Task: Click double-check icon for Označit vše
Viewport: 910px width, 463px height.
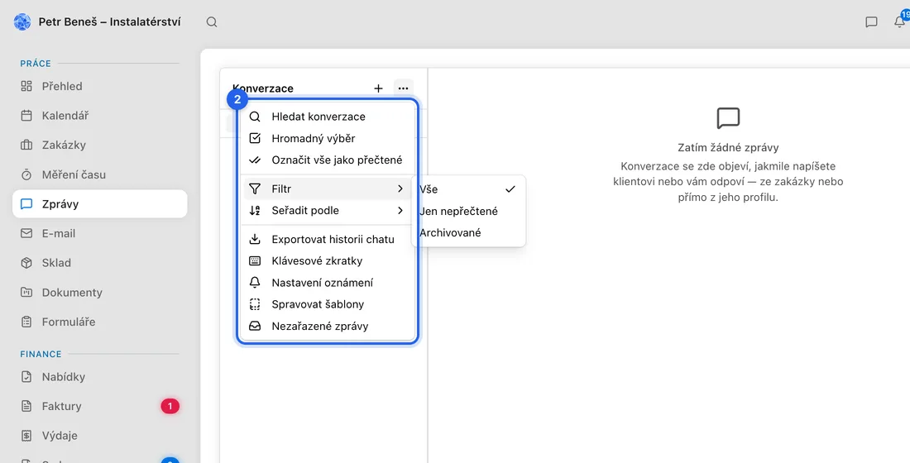Action: click(255, 160)
